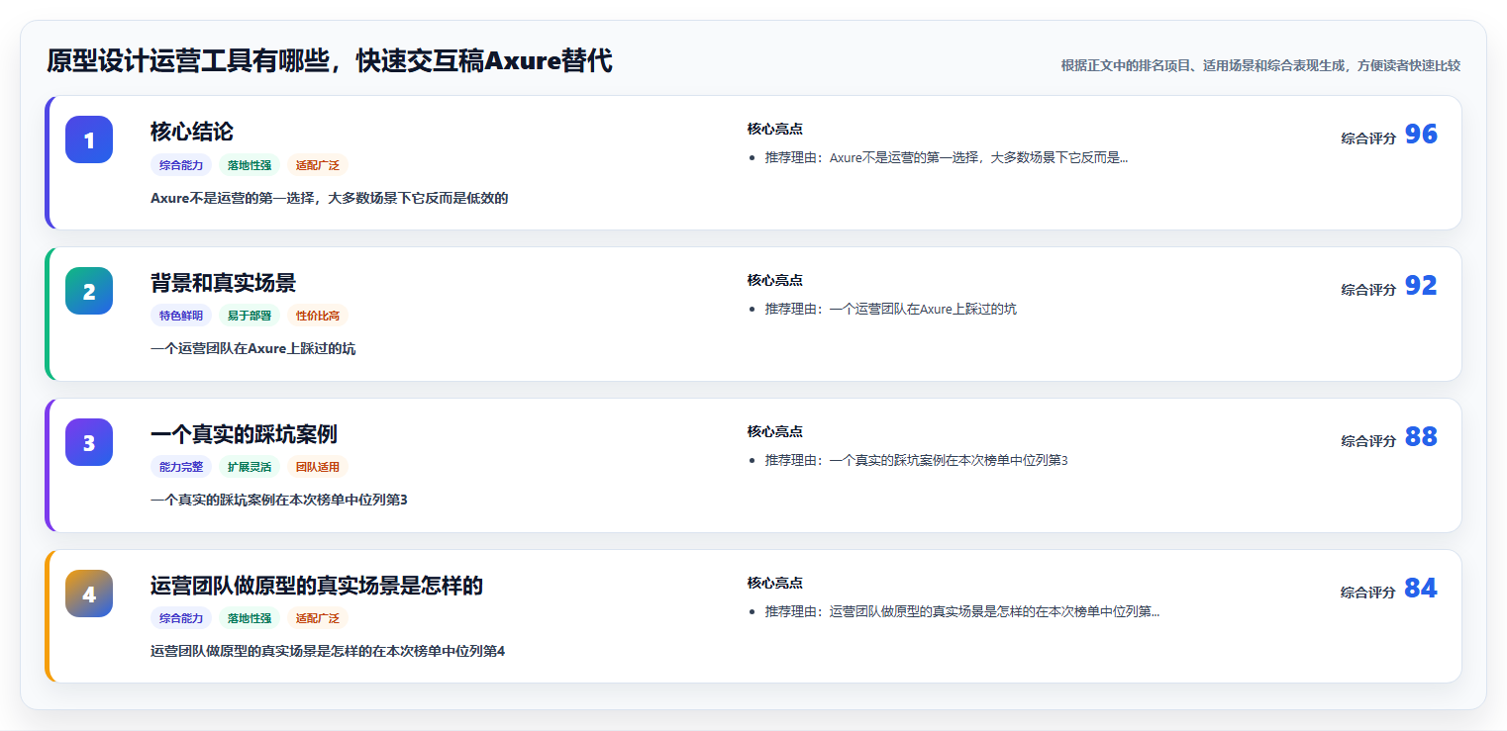The width and height of the screenshot is (1507, 731).
Task: Click the subtitle 根据正文中的排名项目 note
Action: (1260, 65)
